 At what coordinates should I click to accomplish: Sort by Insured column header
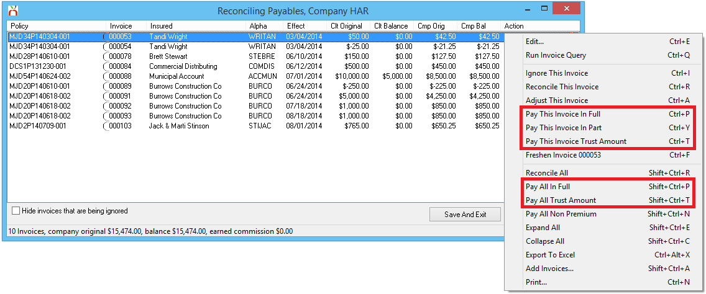196,26
